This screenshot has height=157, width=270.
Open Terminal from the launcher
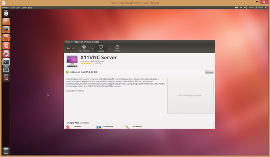6,62
